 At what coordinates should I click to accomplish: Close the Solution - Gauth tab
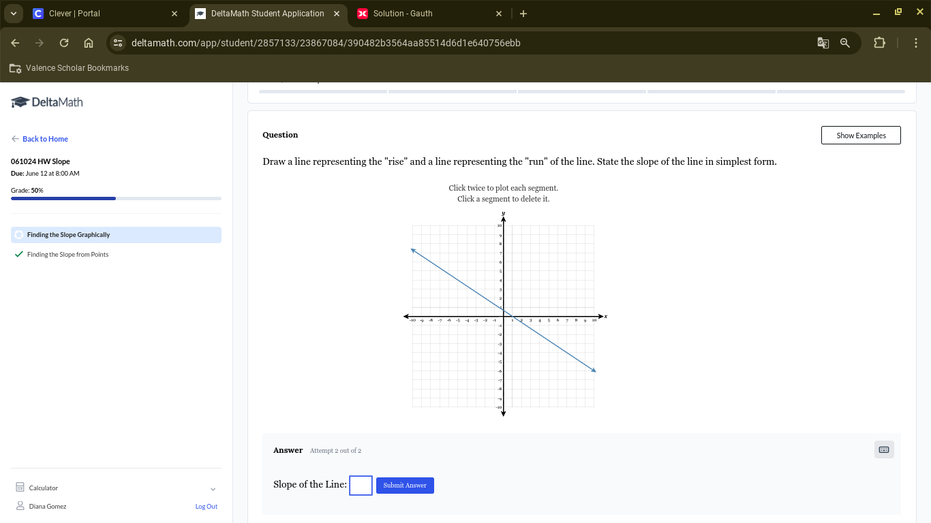click(499, 14)
